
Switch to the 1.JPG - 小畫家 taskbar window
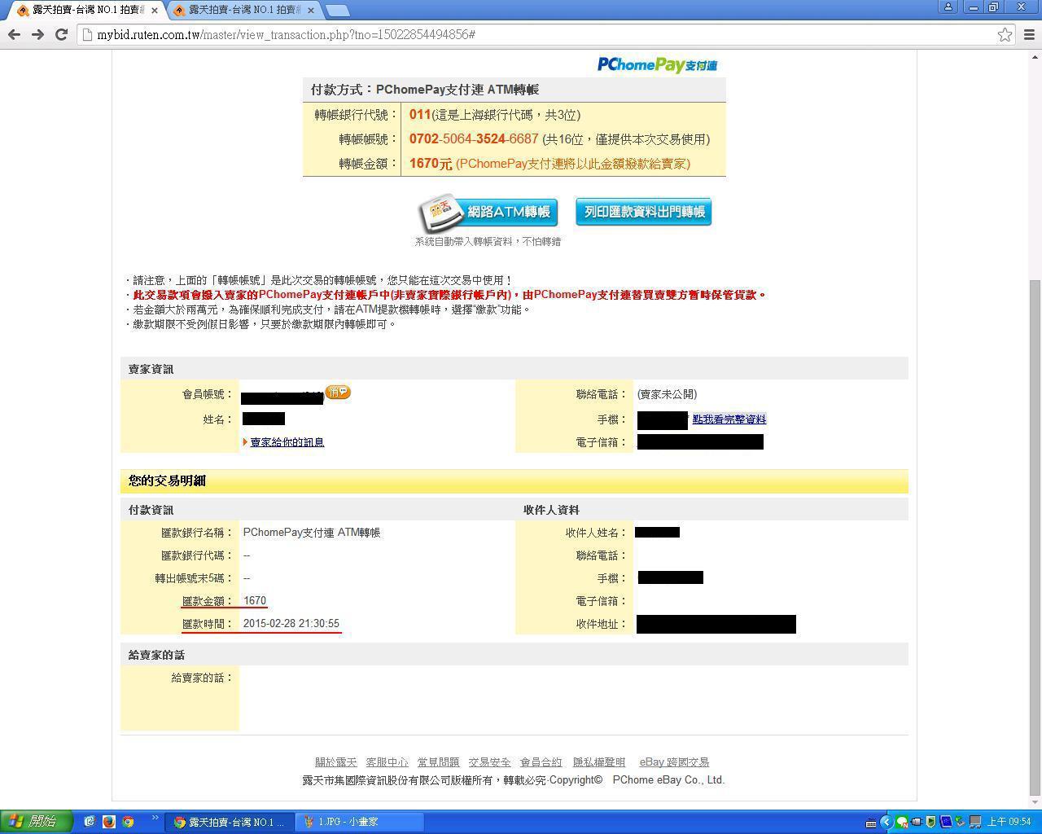click(360, 823)
